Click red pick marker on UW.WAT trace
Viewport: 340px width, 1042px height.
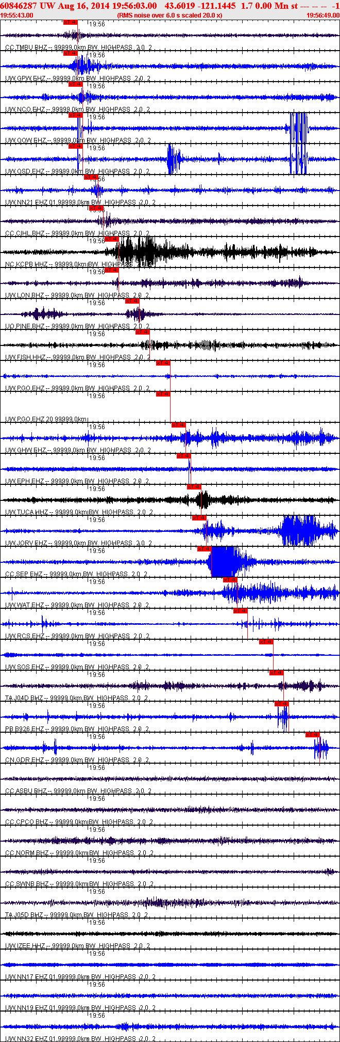(x=230, y=580)
